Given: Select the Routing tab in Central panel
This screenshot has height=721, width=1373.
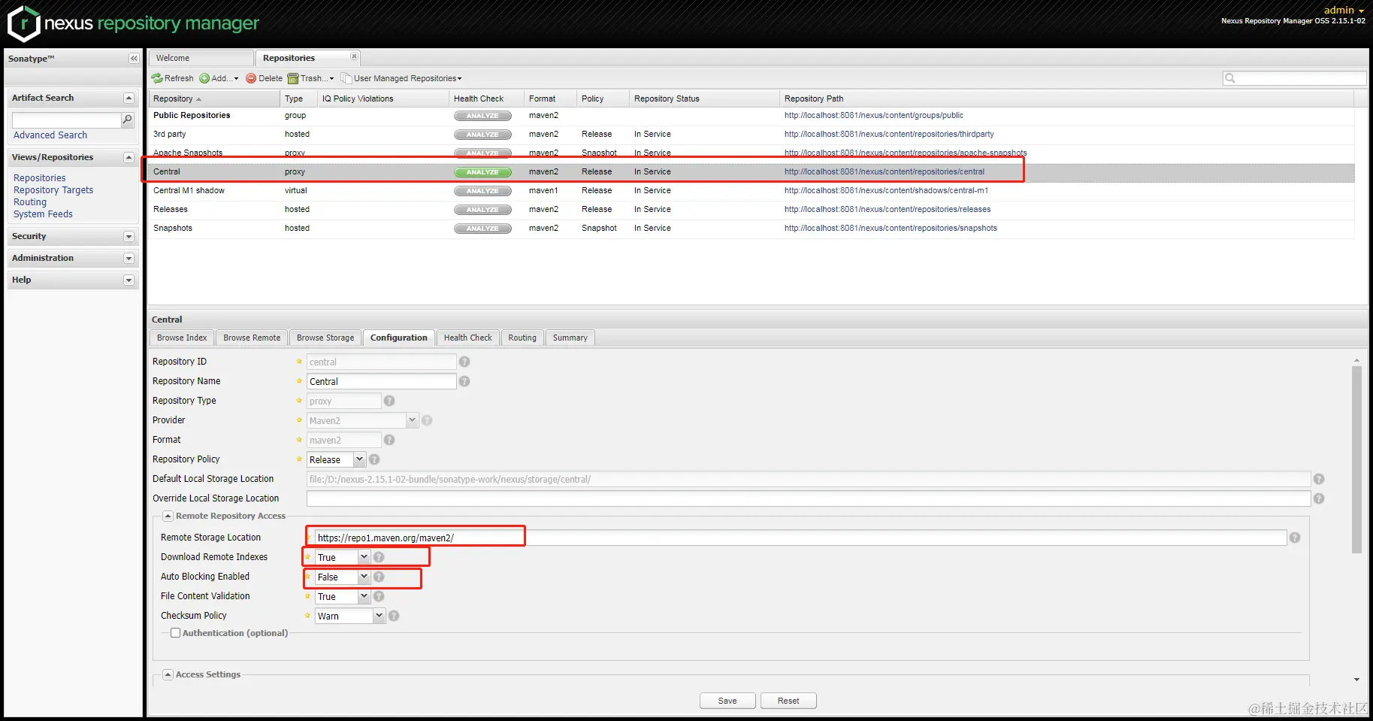Looking at the screenshot, I should [522, 338].
